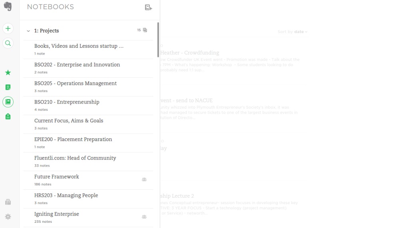Image resolution: width=409 pixels, height=228 pixels.
Task: Click shared icon on Future Framework
Action: 144,180
